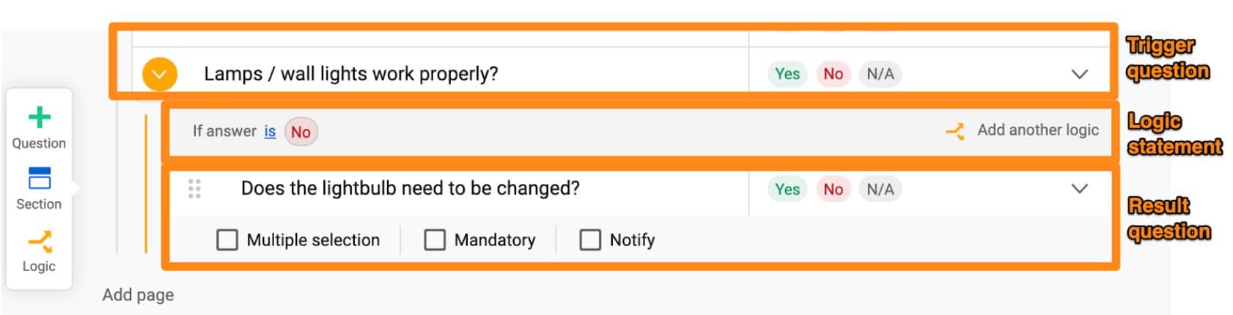Collapse the lamps question with orange chevron
This screenshot has width=1233, height=315.
pyautogui.click(x=159, y=74)
